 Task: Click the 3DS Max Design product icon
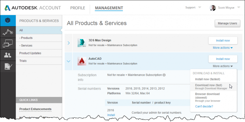coord(82,43)
